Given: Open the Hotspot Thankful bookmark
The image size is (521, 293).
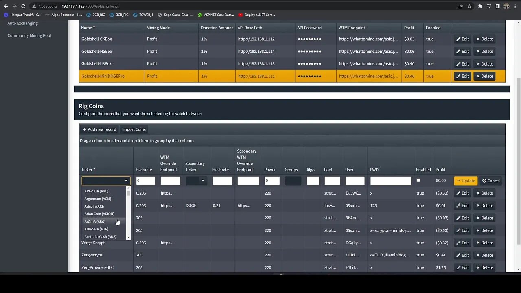Looking at the screenshot, I should [x=22, y=15].
